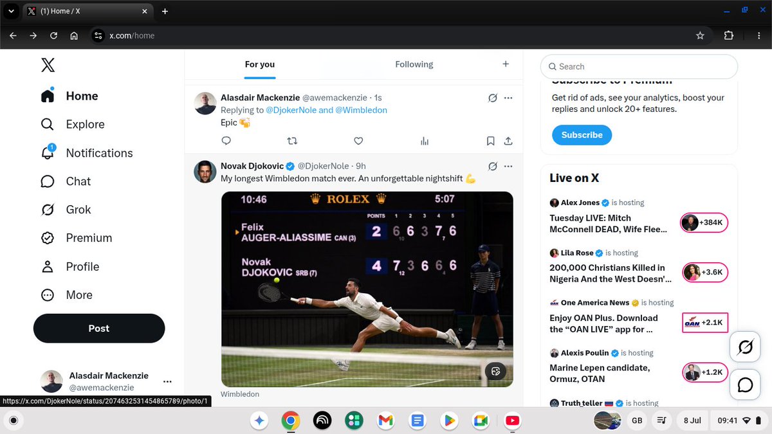Image resolution: width=772 pixels, height=434 pixels.
Task: Click the plus icon beside Following tab
Action: tap(506, 64)
